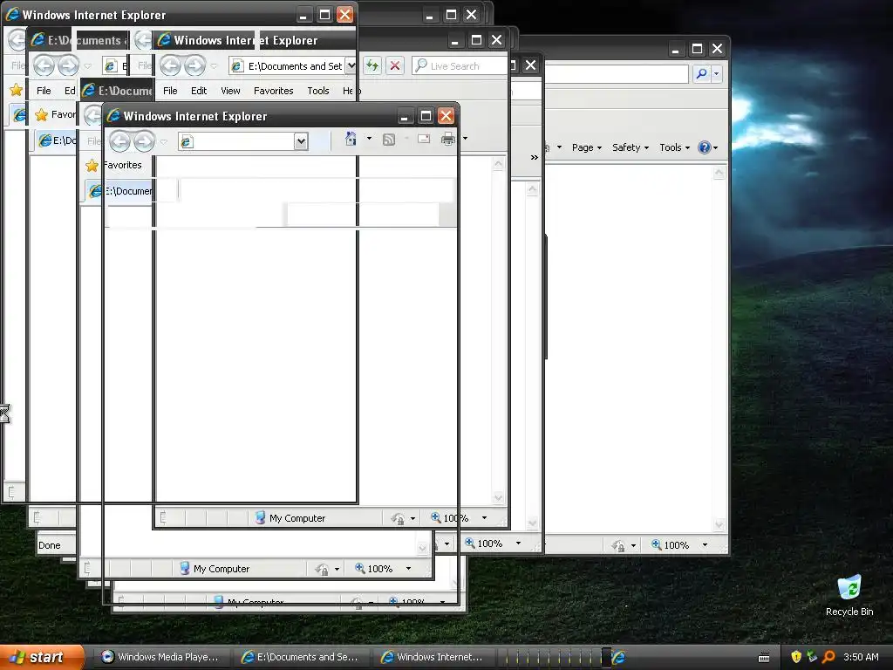The image size is (893, 670).
Task: Click the red Stop button next to Refresh
Action: [x=395, y=65]
